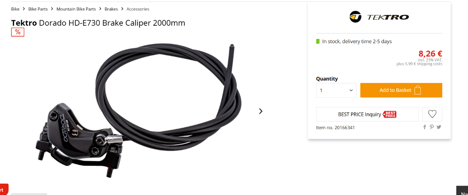Click the dark button at bottom-right corner
The width and height of the screenshot is (468, 195).
pos(462,190)
